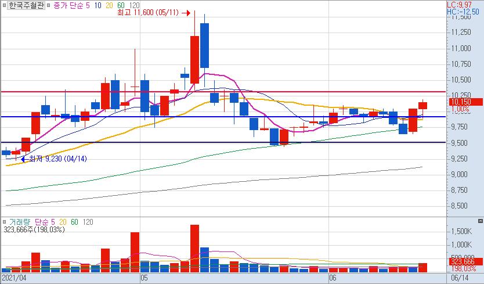Click the 9,250 price axis label
The width and height of the screenshot is (484, 284).
pyautogui.click(x=459, y=159)
